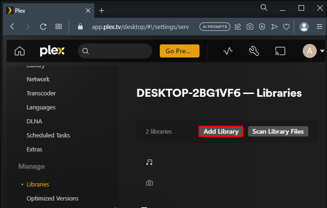Open Optimized Versions in sidebar
Screen dimensions: 327x208
coord(52,198)
